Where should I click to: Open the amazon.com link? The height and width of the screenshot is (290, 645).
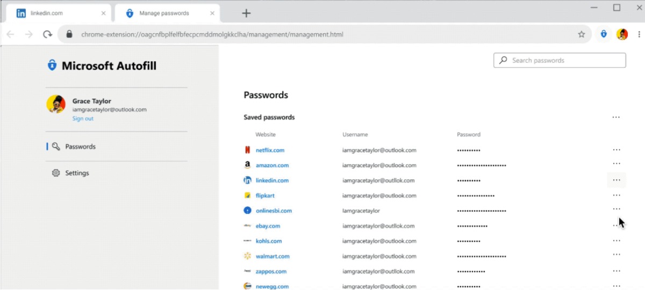[x=272, y=165]
